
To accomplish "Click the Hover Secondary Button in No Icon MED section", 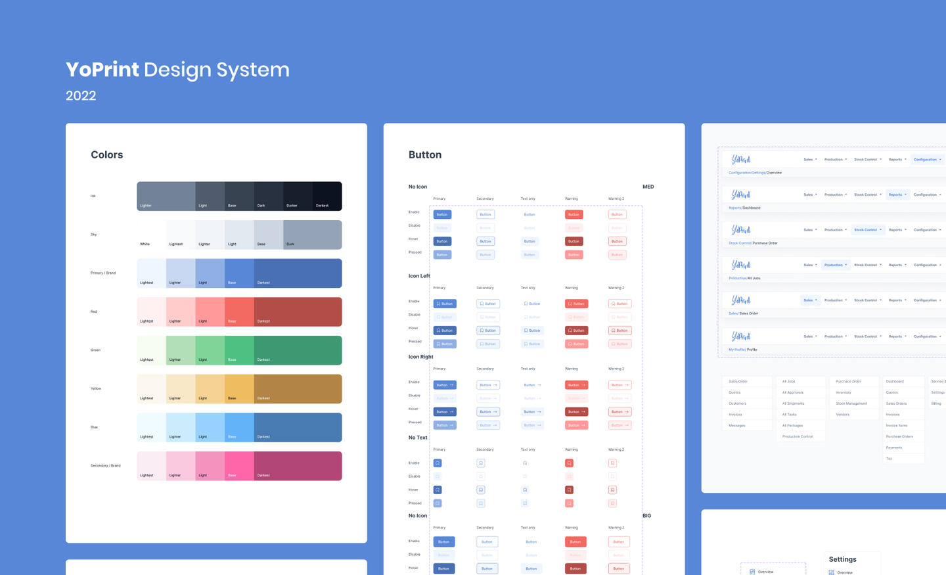I will (x=485, y=241).
